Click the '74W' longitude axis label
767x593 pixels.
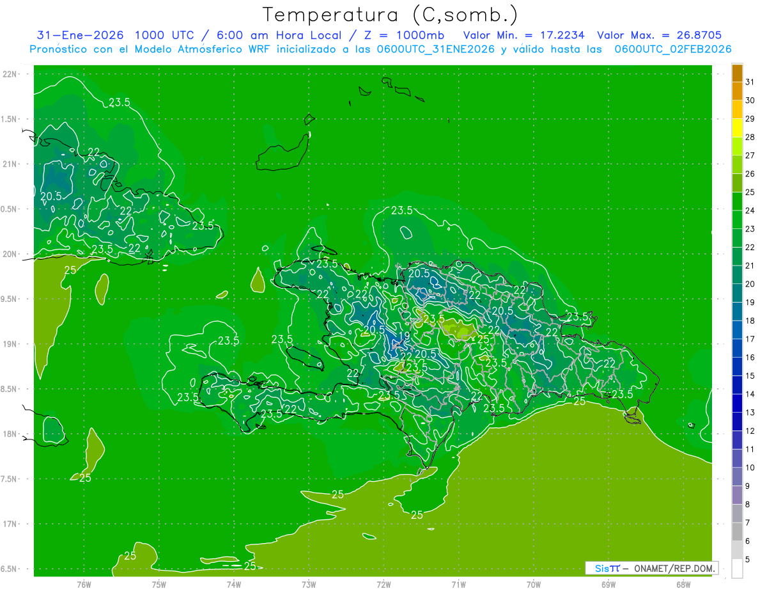click(x=233, y=584)
